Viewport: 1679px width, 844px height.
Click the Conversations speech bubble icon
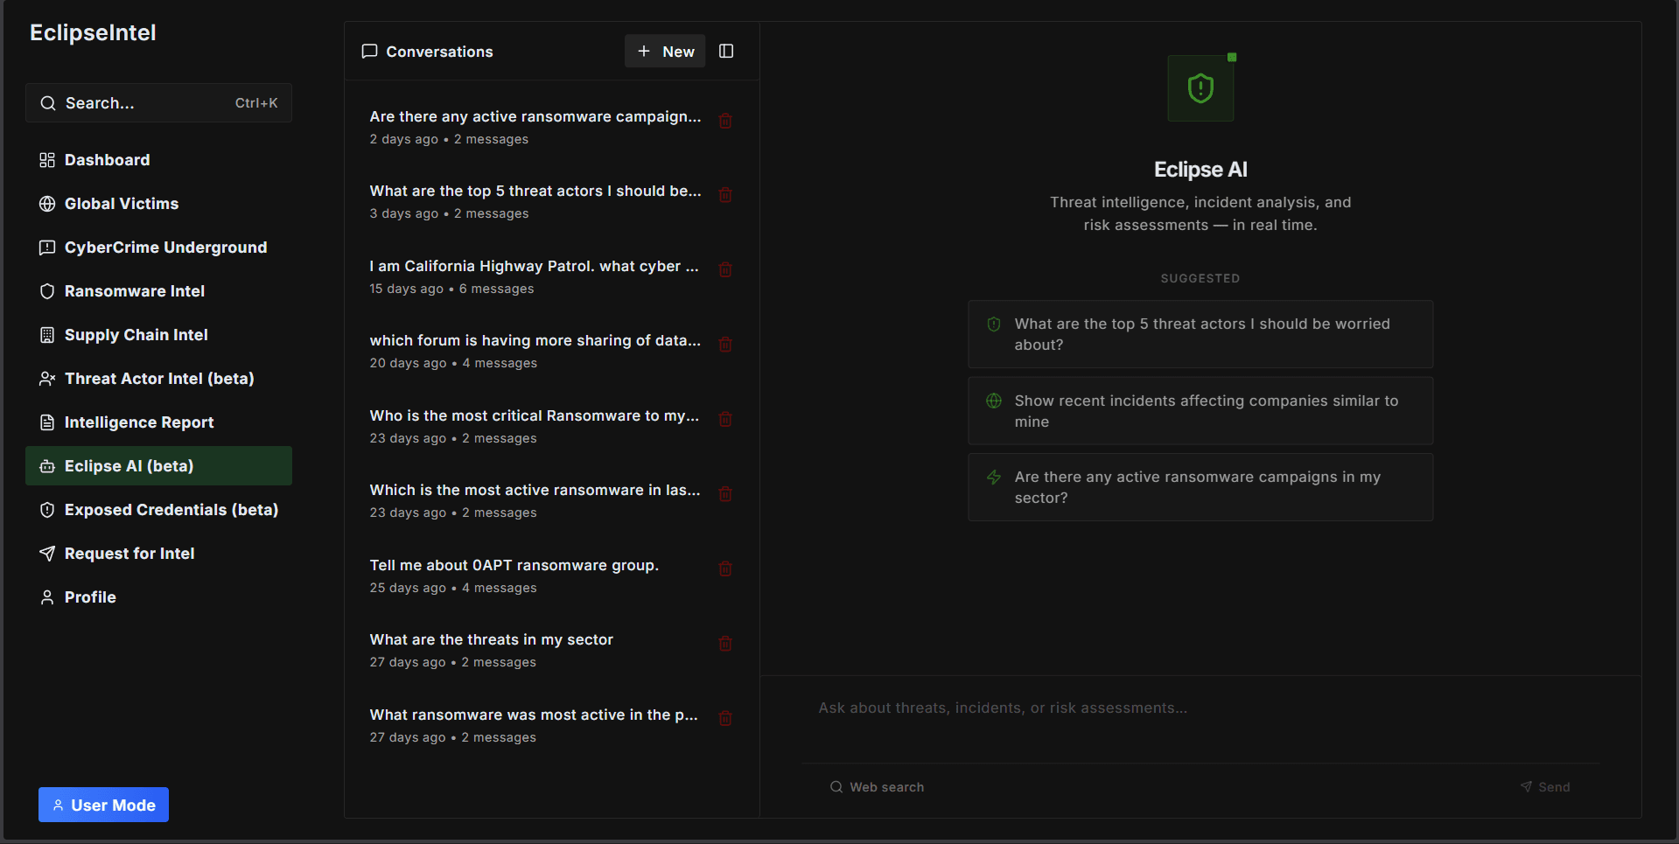(369, 51)
